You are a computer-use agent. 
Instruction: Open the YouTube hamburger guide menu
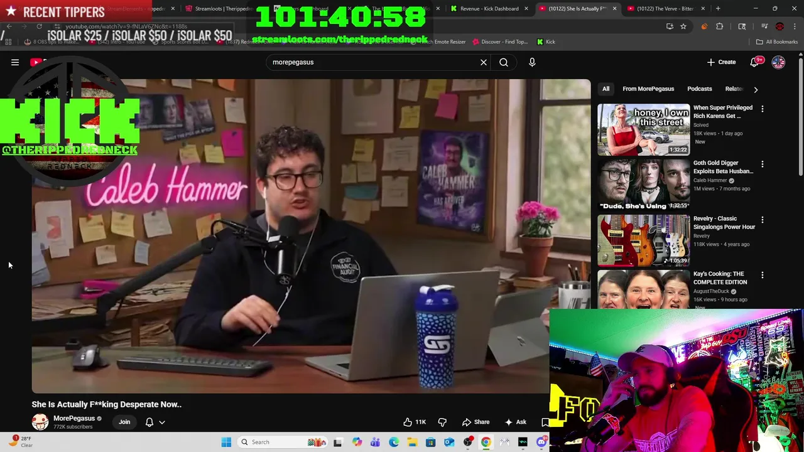(15, 62)
